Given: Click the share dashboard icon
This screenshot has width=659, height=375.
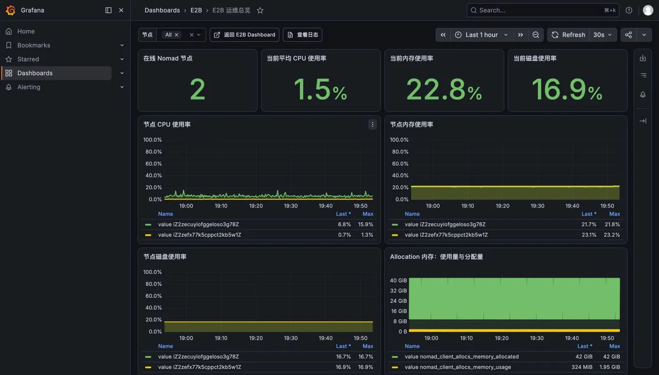Looking at the screenshot, I should [x=628, y=35].
